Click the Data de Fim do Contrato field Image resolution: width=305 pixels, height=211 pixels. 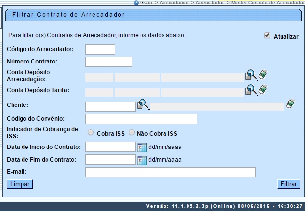pyautogui.click(x=110, y=160)
